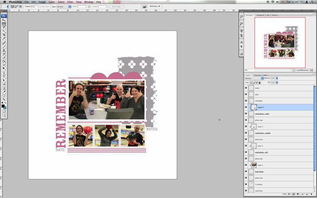Click the Refine Edge button
Image resolution: width=317 pixels, height=198 pixels.
coord(117,7)
